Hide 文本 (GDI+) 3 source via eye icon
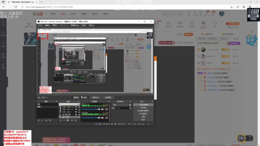 pos(76,107)
